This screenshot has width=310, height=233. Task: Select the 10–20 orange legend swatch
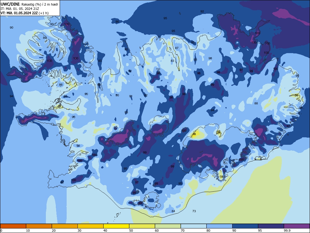[x=39, y=226]
